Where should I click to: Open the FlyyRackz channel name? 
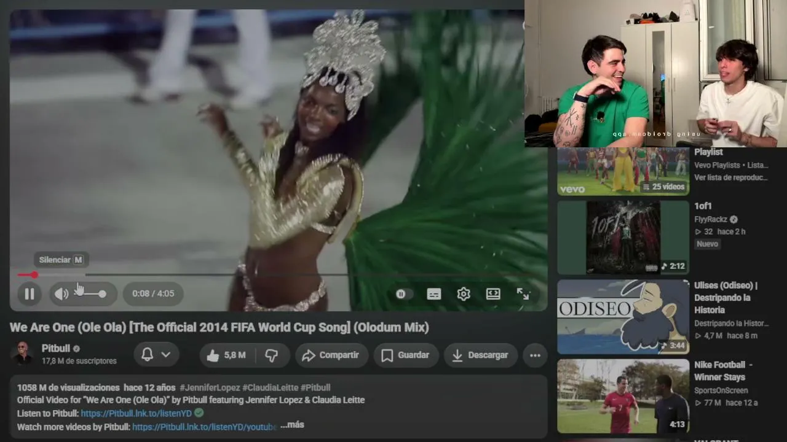coord(711,219)
